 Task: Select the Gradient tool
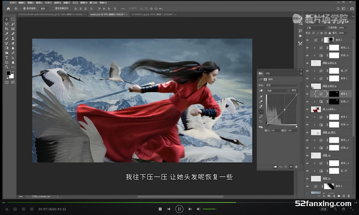7,48
